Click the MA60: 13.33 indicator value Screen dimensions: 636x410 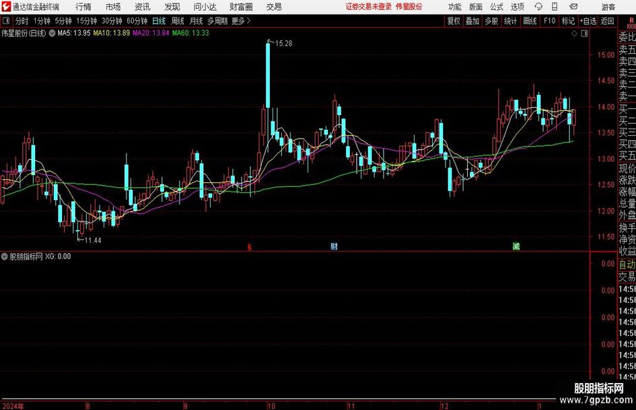tap(190, 33)
